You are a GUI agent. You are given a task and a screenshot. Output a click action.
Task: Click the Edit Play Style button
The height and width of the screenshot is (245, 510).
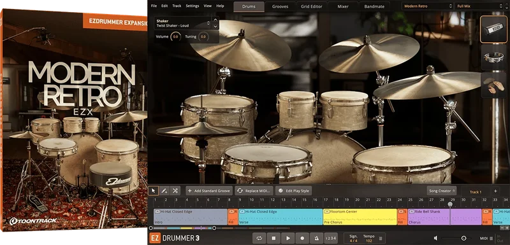pos(294,191)
